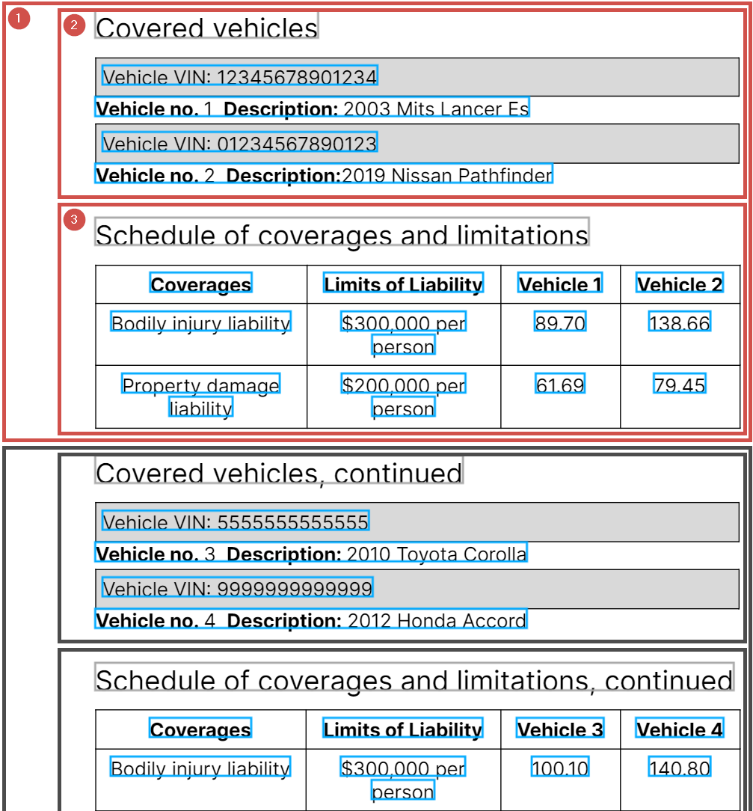Click the 'Covered vehicles' heading

click(206, 26)
